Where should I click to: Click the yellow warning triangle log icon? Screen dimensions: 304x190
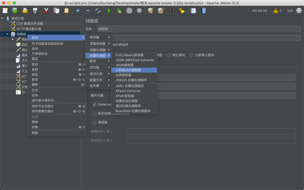coord(275,11)
